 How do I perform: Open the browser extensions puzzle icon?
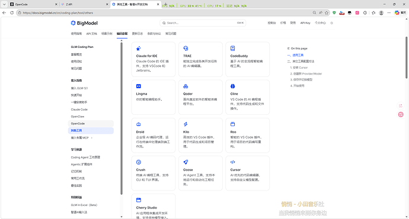tap(365, 12)
